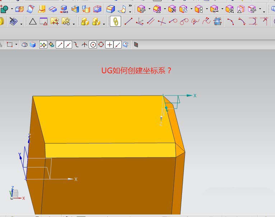Click the Make Coplanar face icon

(199, 9)
